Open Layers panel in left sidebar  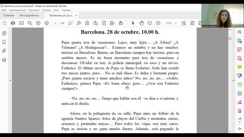coord(4,60)
